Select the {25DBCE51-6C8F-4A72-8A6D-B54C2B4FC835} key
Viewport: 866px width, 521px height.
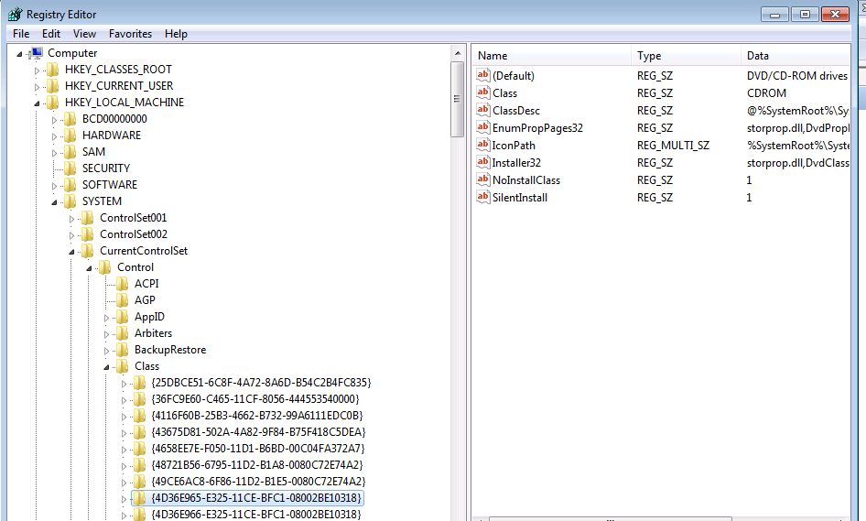coord(261,383)
